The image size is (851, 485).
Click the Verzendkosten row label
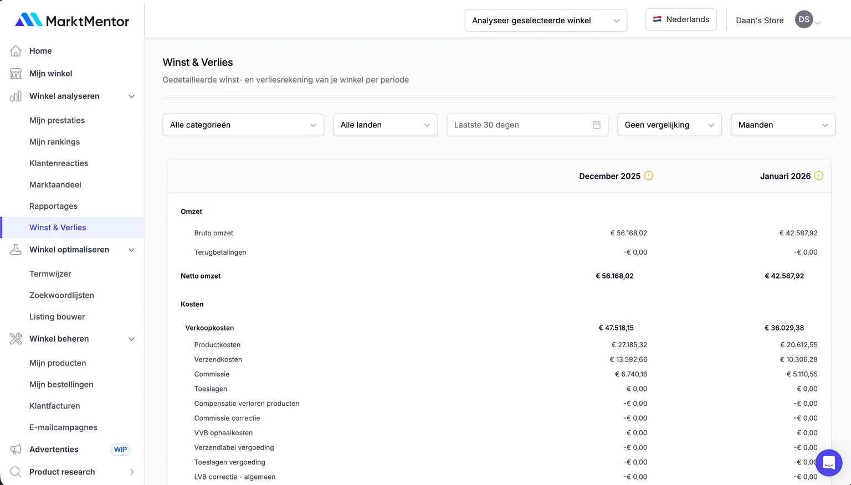218,359
